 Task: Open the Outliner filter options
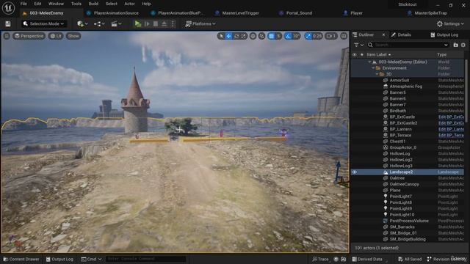[x=358, y=45]
